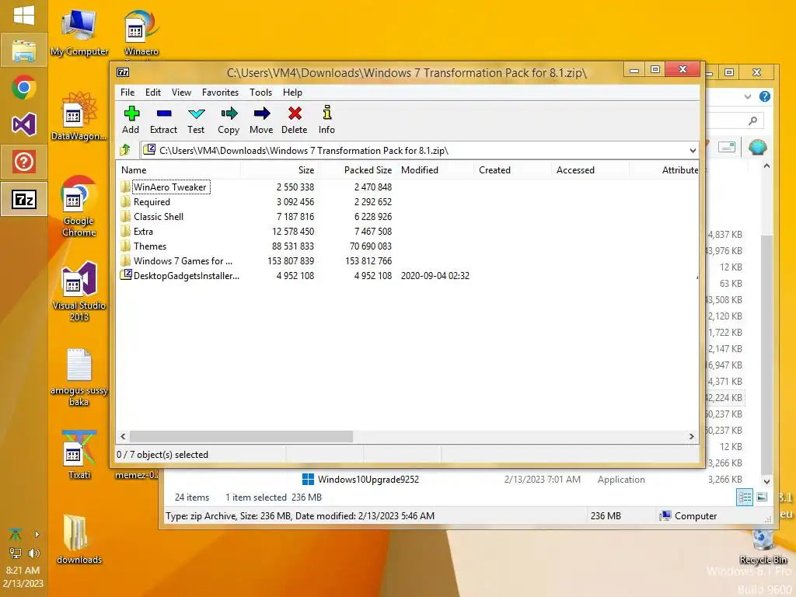Screen dimensions: 796x597
Task: Open the View menu
Action: pyautogui.click(x=181, y=93)
